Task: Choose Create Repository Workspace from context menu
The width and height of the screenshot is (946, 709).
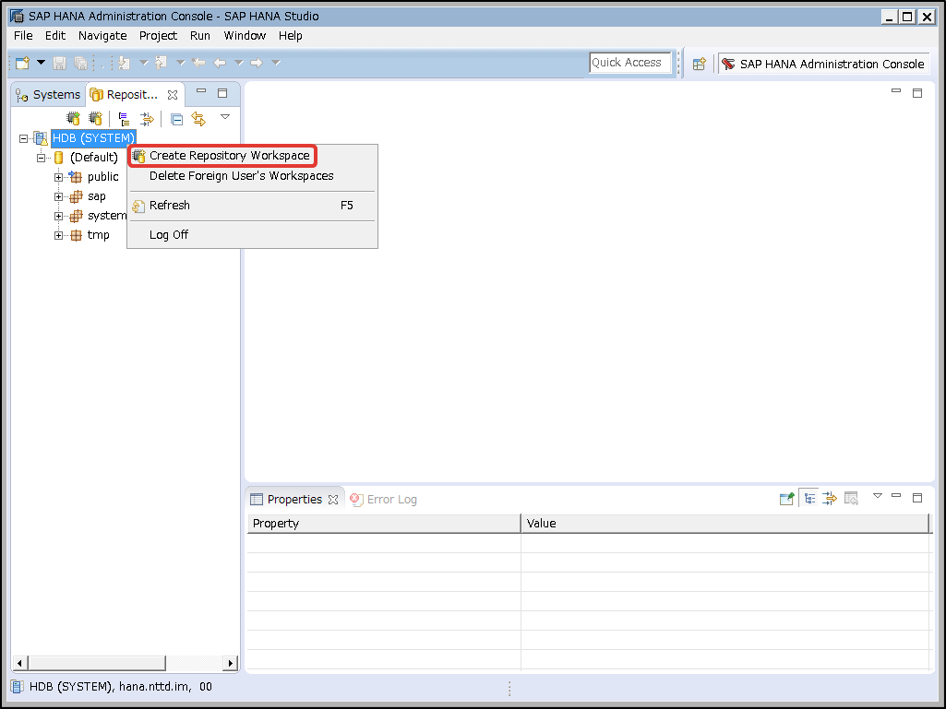Action: [252, 156]
